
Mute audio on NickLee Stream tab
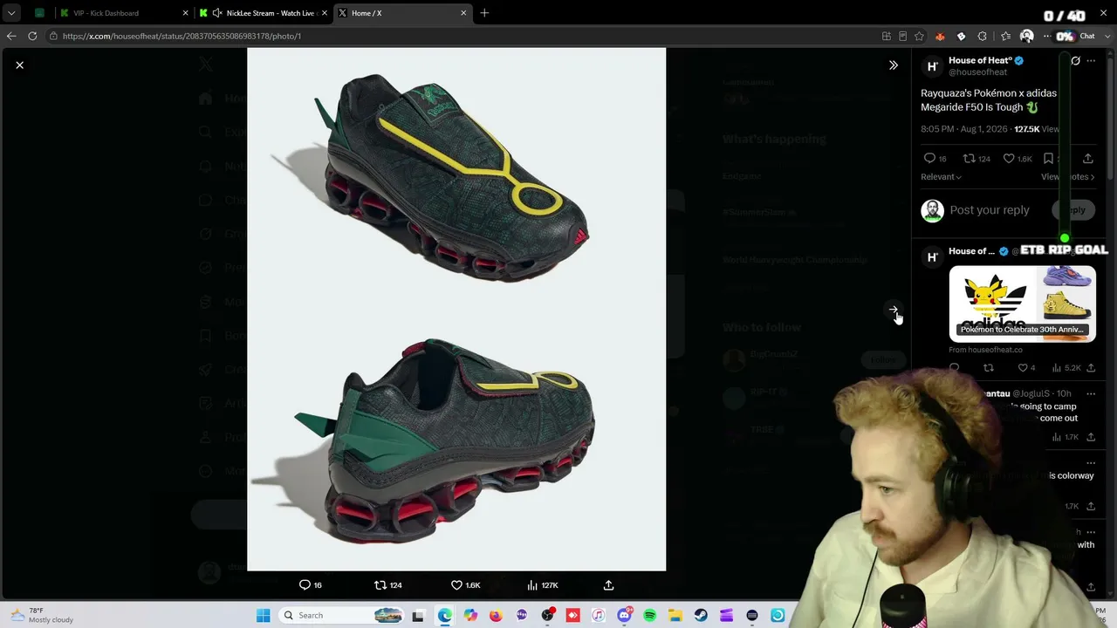[217, 13]
